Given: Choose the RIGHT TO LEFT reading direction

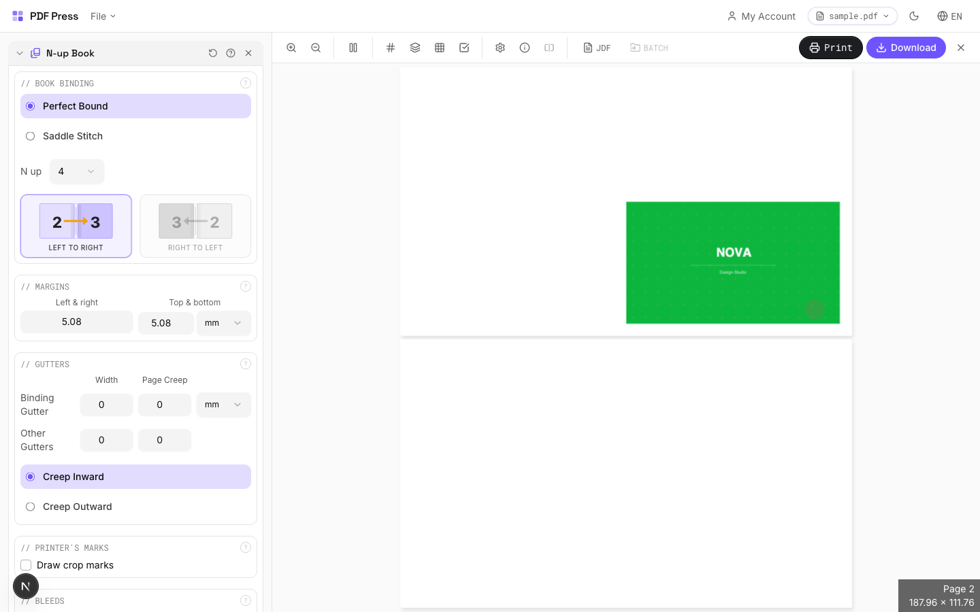Looking at the screenshot, I should [195, 226].
